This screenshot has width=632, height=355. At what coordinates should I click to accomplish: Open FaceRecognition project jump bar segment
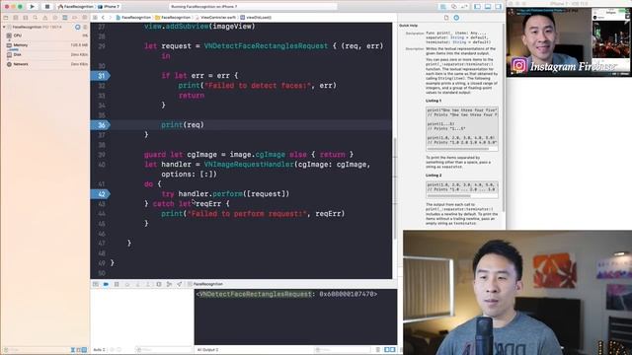tap(133, 18)
